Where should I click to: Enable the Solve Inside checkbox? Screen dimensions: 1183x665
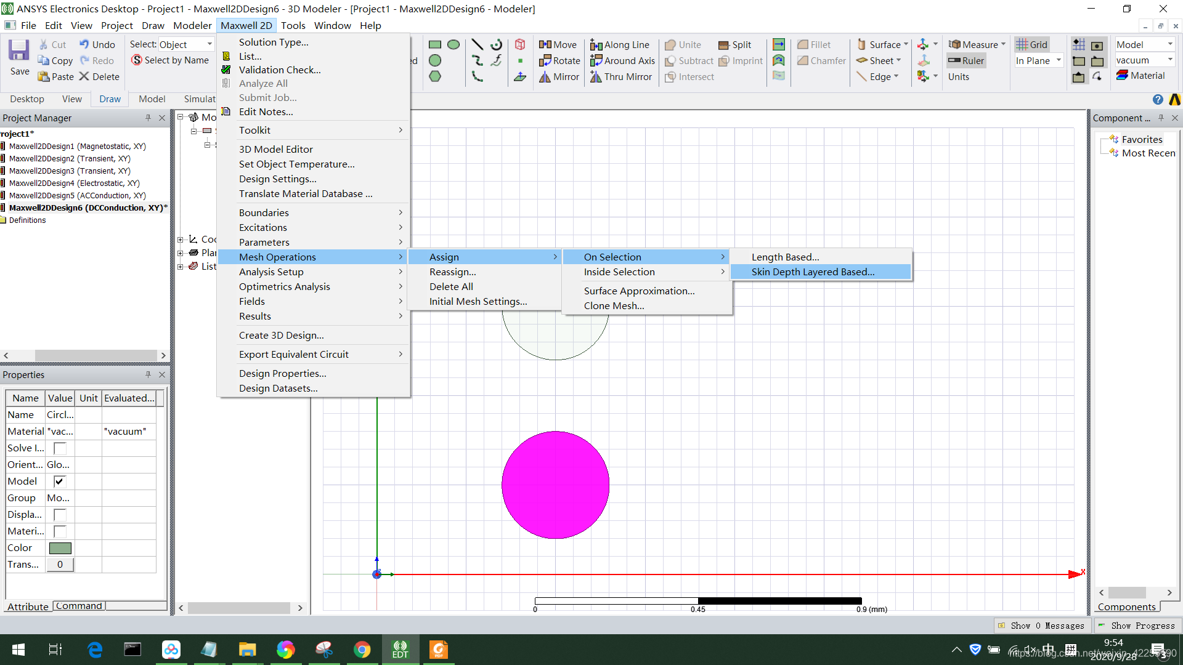point(60,448)
